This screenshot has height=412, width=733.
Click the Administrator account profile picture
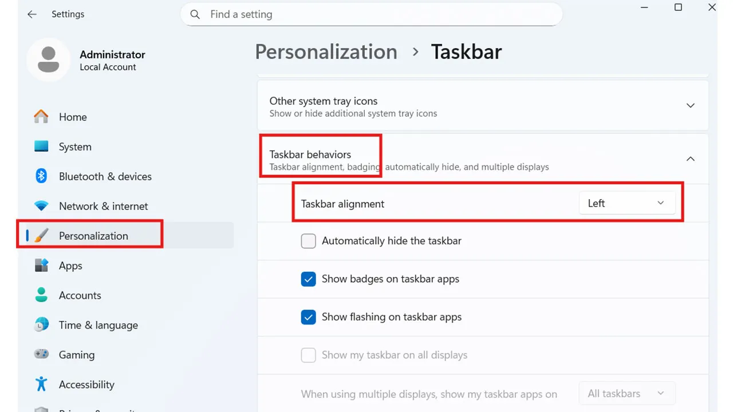pos(49,60)
